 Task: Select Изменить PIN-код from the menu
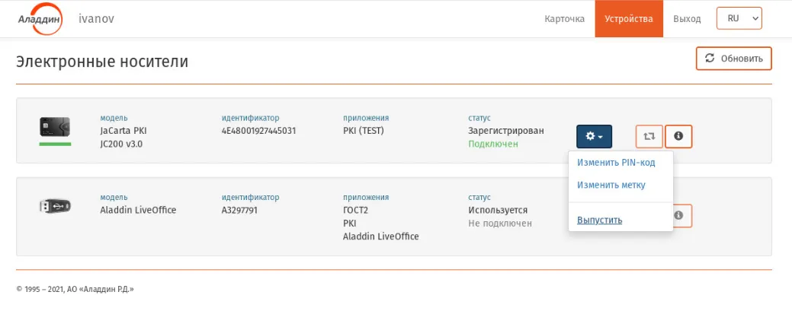coord(617,163)
